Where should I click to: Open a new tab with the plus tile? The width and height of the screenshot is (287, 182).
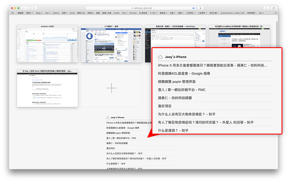tap(111, 88)
